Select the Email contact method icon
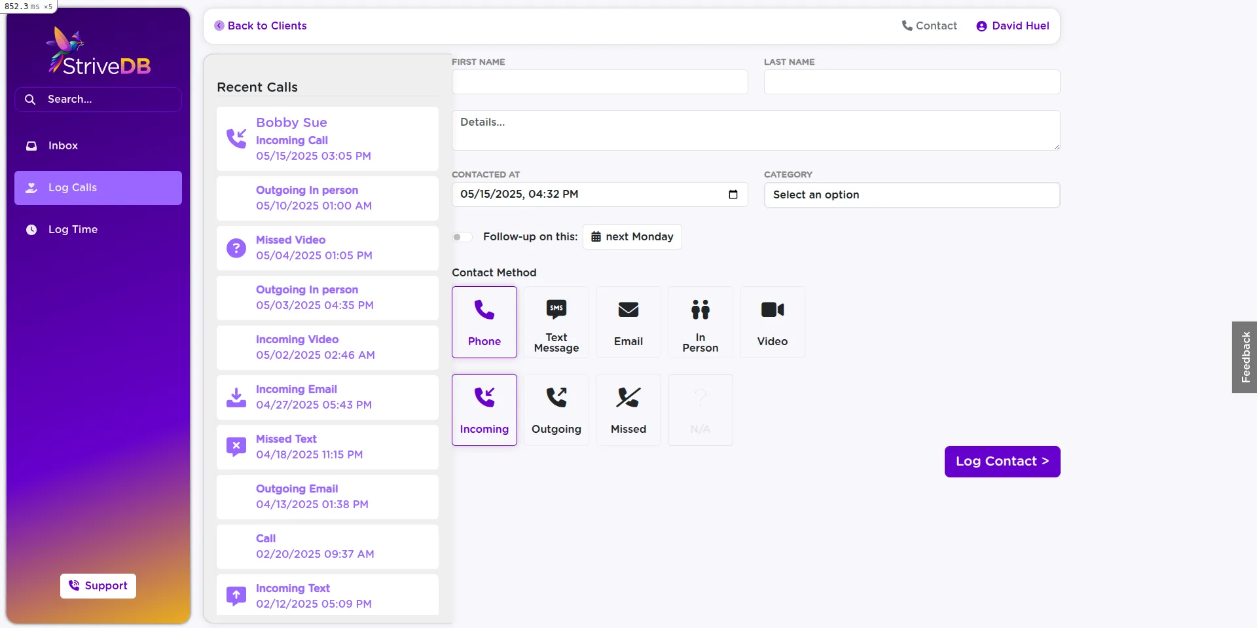 (x=628, y=322)
